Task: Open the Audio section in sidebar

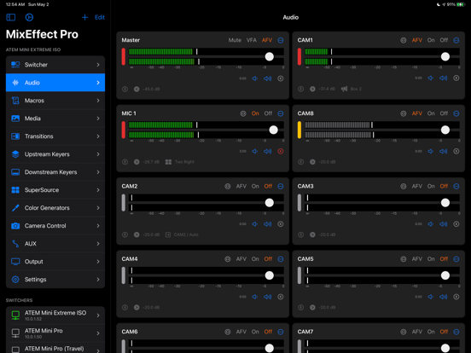Action: pyautogui.click(x=55, y=83)
